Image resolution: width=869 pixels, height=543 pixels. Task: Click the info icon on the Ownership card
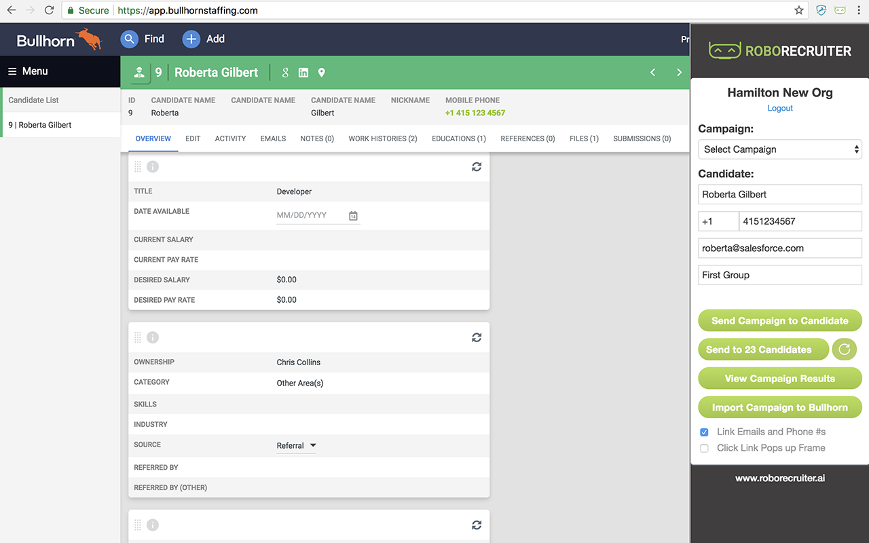coord(153,337)
